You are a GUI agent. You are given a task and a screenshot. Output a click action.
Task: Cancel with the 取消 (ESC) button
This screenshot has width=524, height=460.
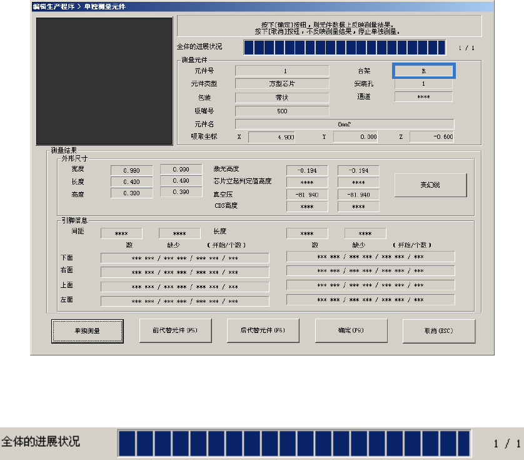tap(439, 331)
